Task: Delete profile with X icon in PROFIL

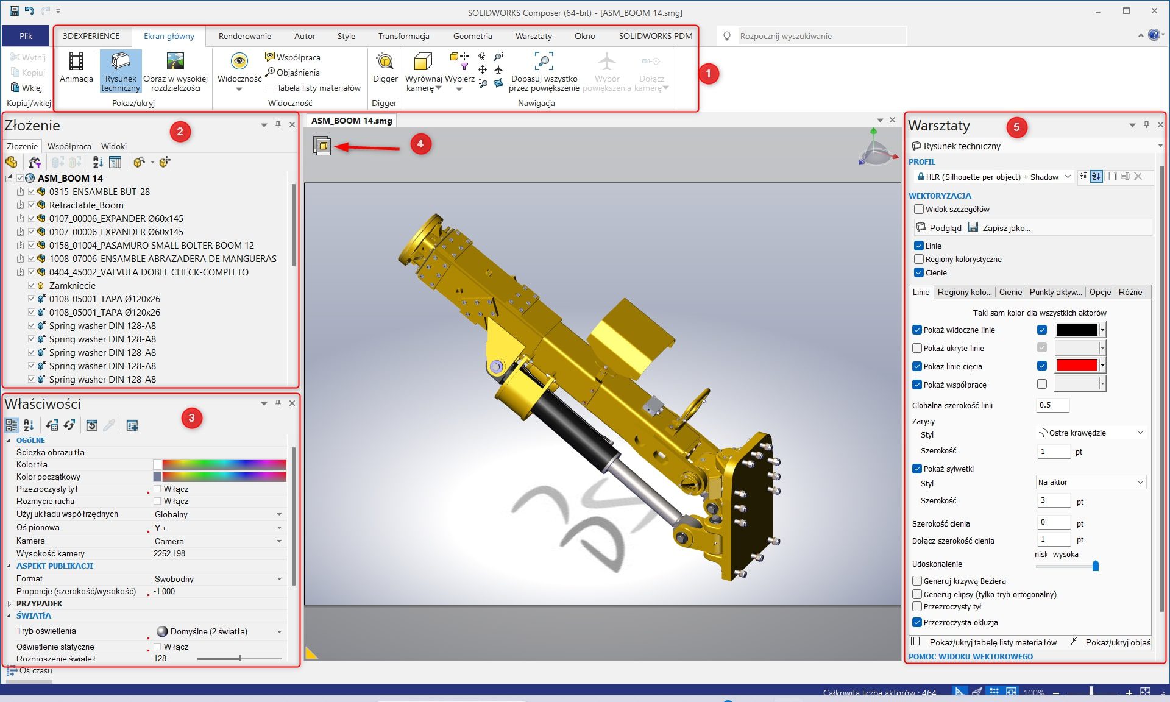Action: (1138, 176)
